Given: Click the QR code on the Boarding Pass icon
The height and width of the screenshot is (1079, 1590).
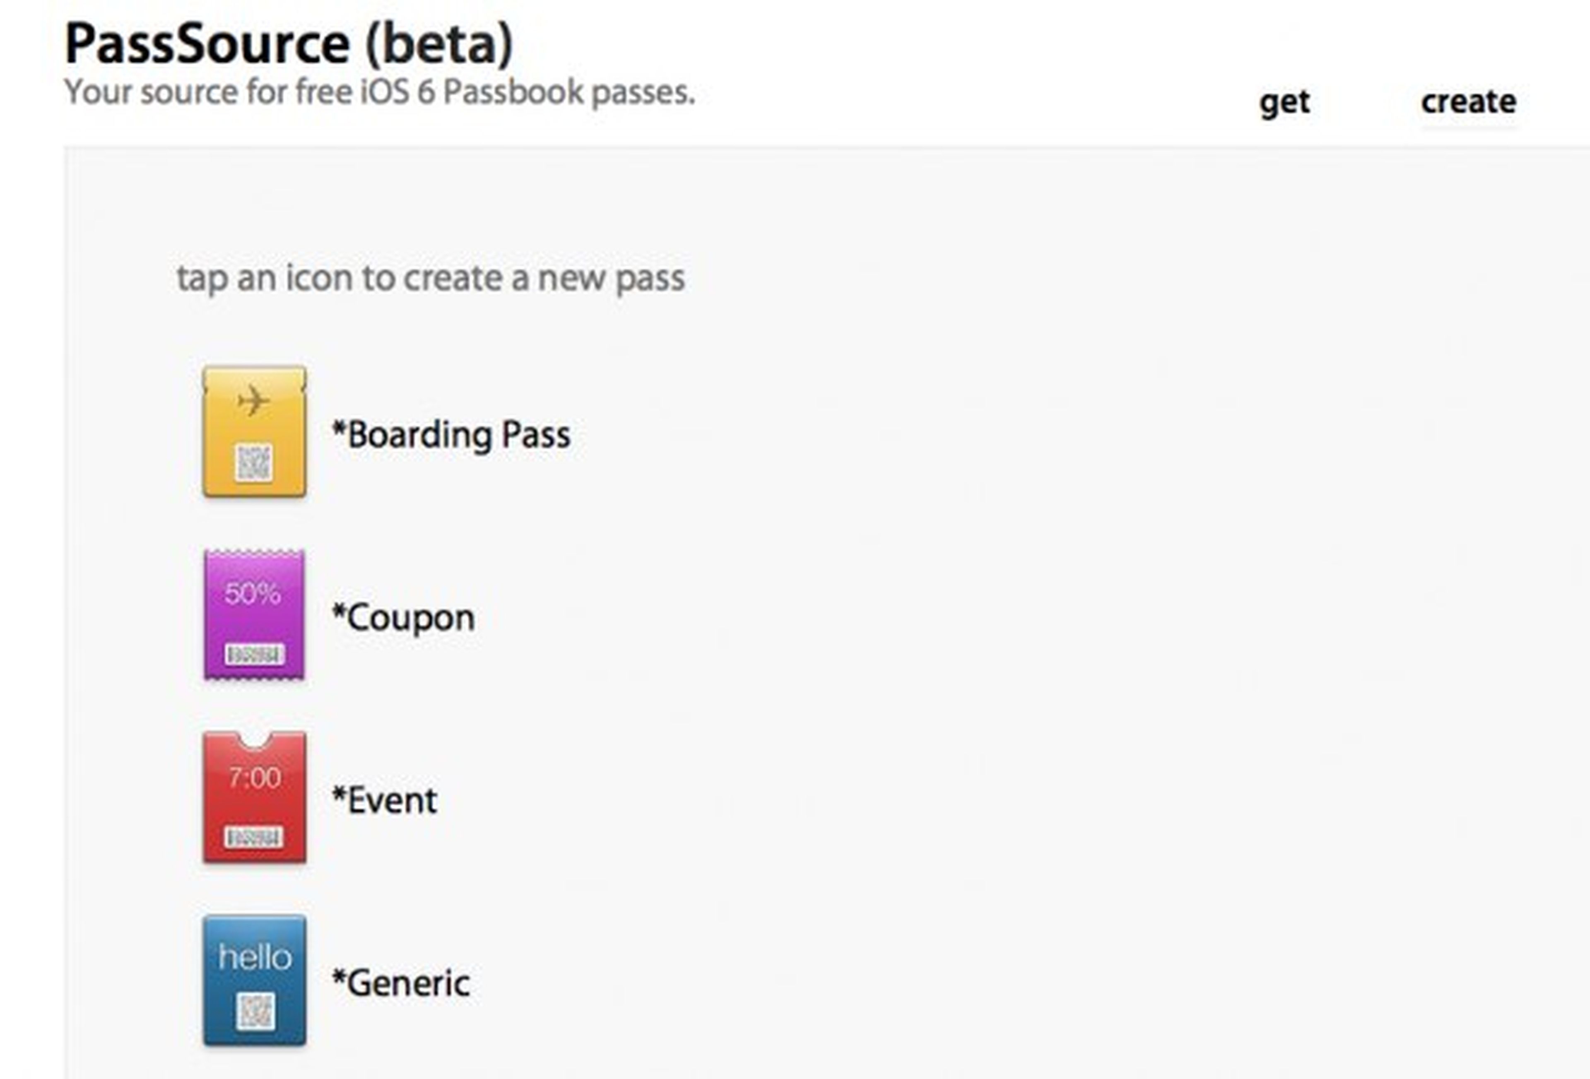Looking at the screenshot, I should click(x=254, y=462).
